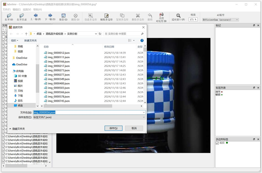Viewport: 262px width, 173px height.
Task: Toggle the topmost file list checkbox
Action: (x=4, y=33)
